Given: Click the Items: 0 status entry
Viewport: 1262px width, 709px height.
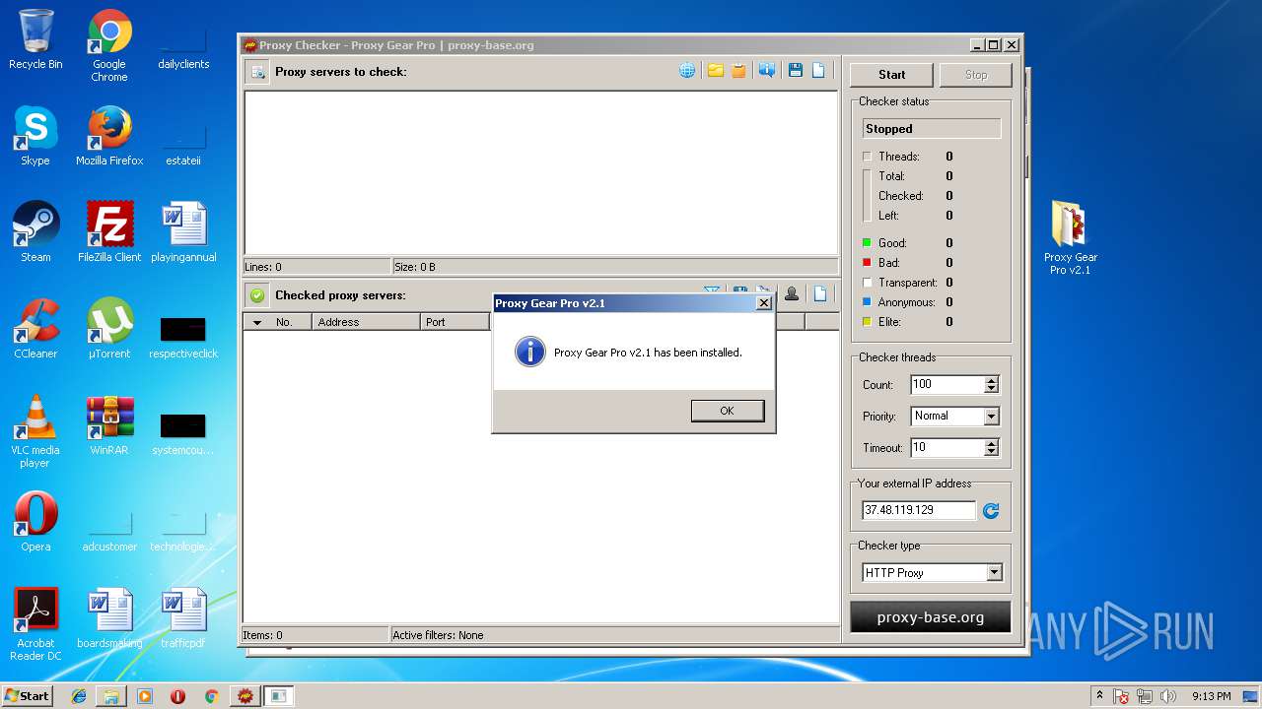Looking at the screenshot, I should pos(263,635).
